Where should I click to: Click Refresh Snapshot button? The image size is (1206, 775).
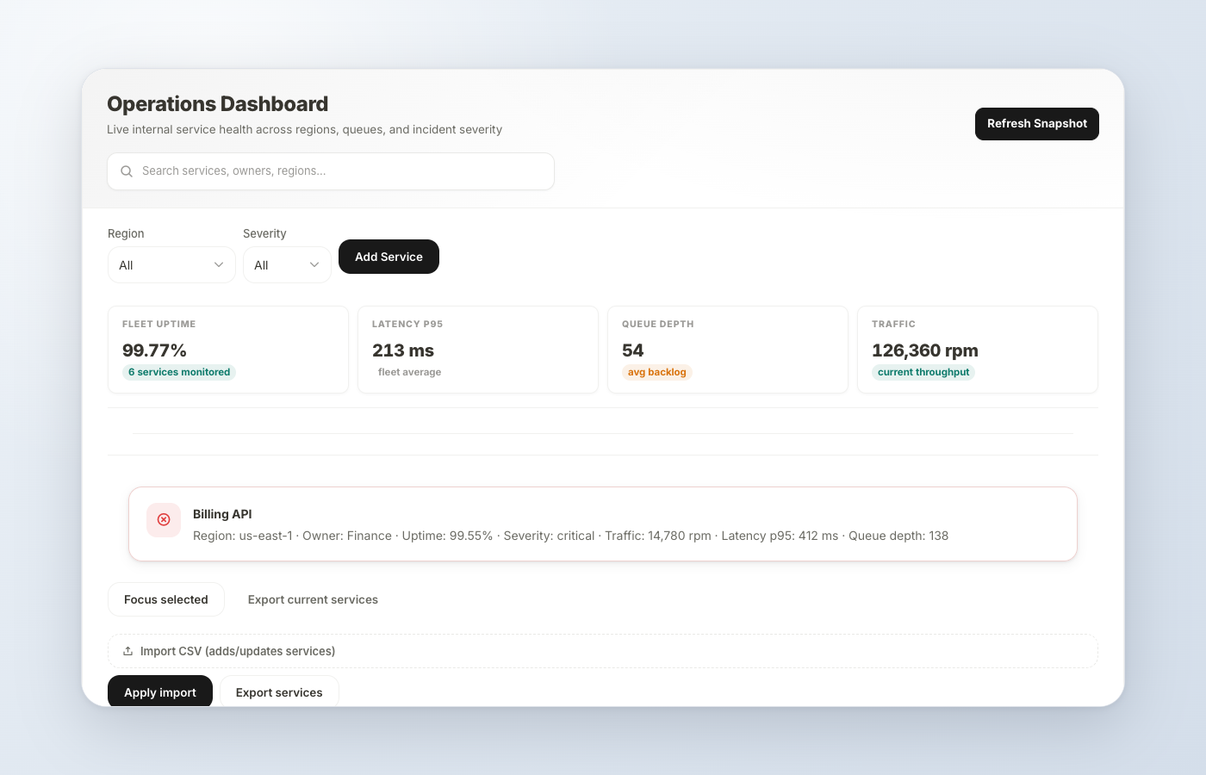tap(1037, 124)
